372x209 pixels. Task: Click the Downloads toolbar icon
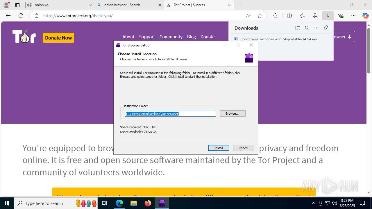click(x=328, y=16)
